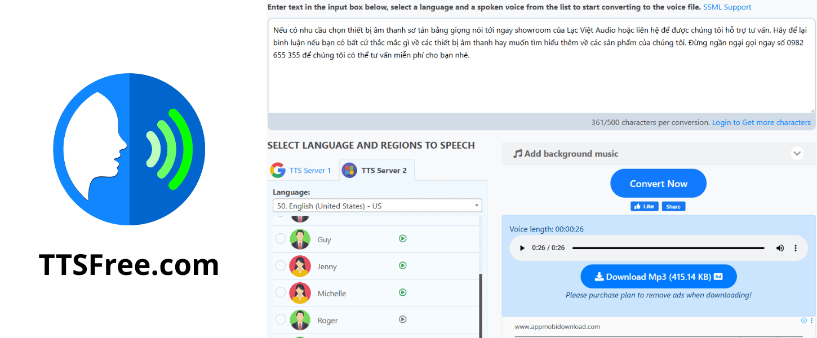Switch to TTS Server 2 tab
Image resolution: width=817 pixels, height=338 pixels.
(x=376, y=170)
